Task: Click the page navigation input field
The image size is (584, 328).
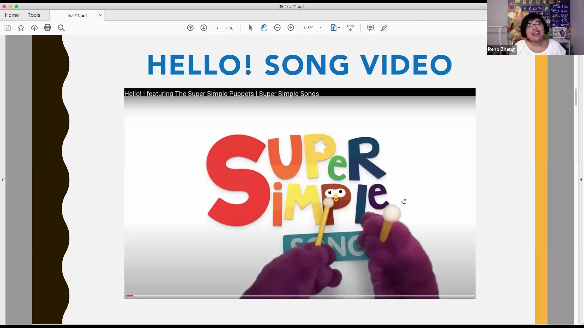Action: 217,28
